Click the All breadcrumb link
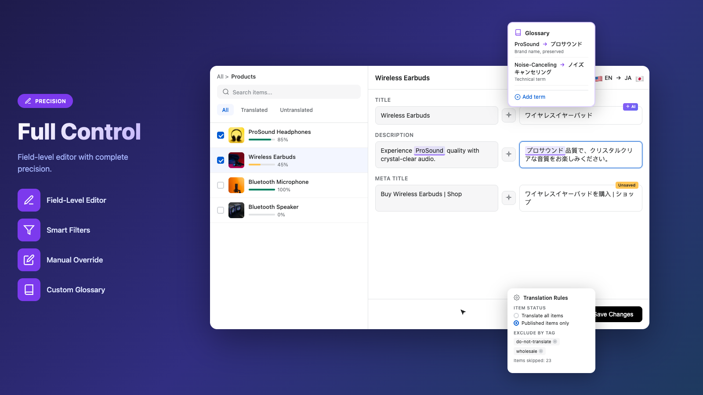This screenshot has width=703, height=395. tap(220, 77)
